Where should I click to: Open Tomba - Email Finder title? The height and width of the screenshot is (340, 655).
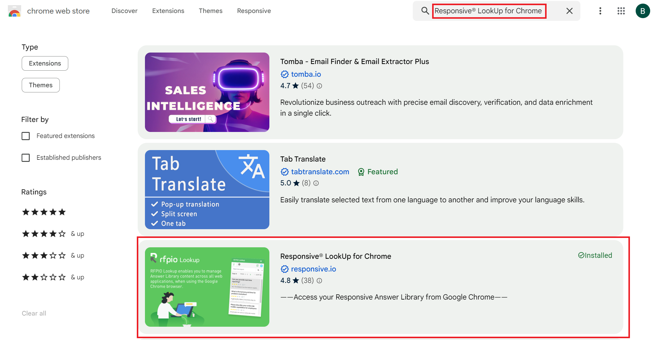tap(355, 62)
